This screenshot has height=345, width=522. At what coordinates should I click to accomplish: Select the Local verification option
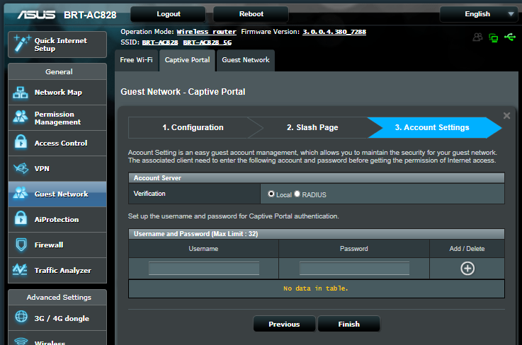[x=271, y=194]
